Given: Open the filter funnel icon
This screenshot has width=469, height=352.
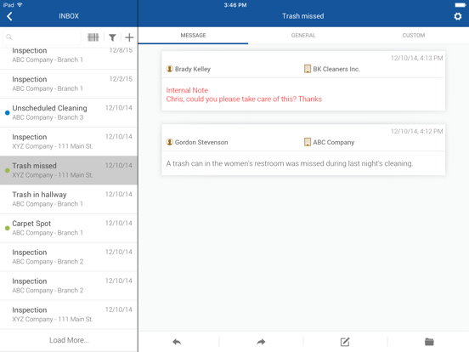Looking at the screenshot, I should click(x=112, y=37).
